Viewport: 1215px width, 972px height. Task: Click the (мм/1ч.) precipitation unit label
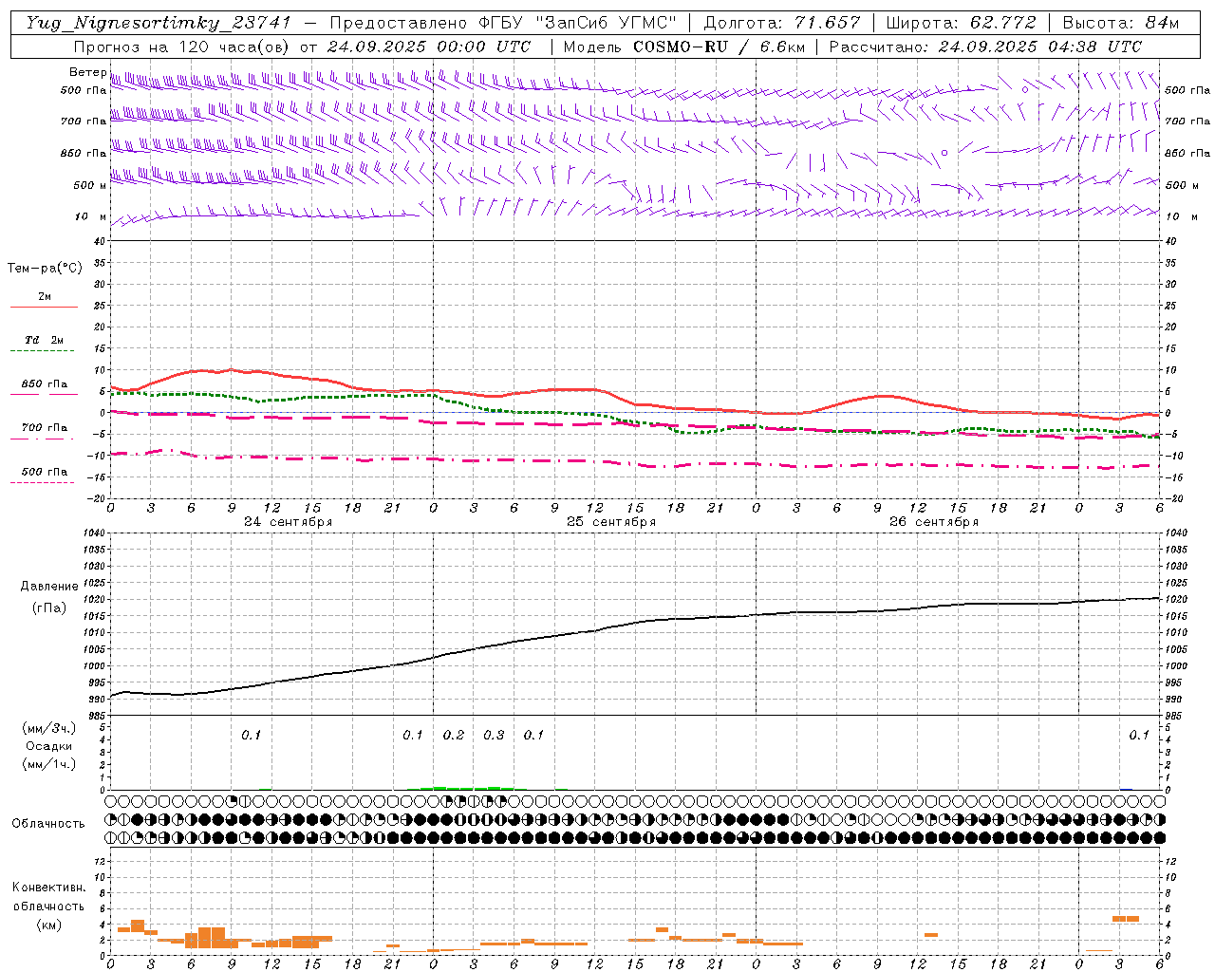coord(49,764)
